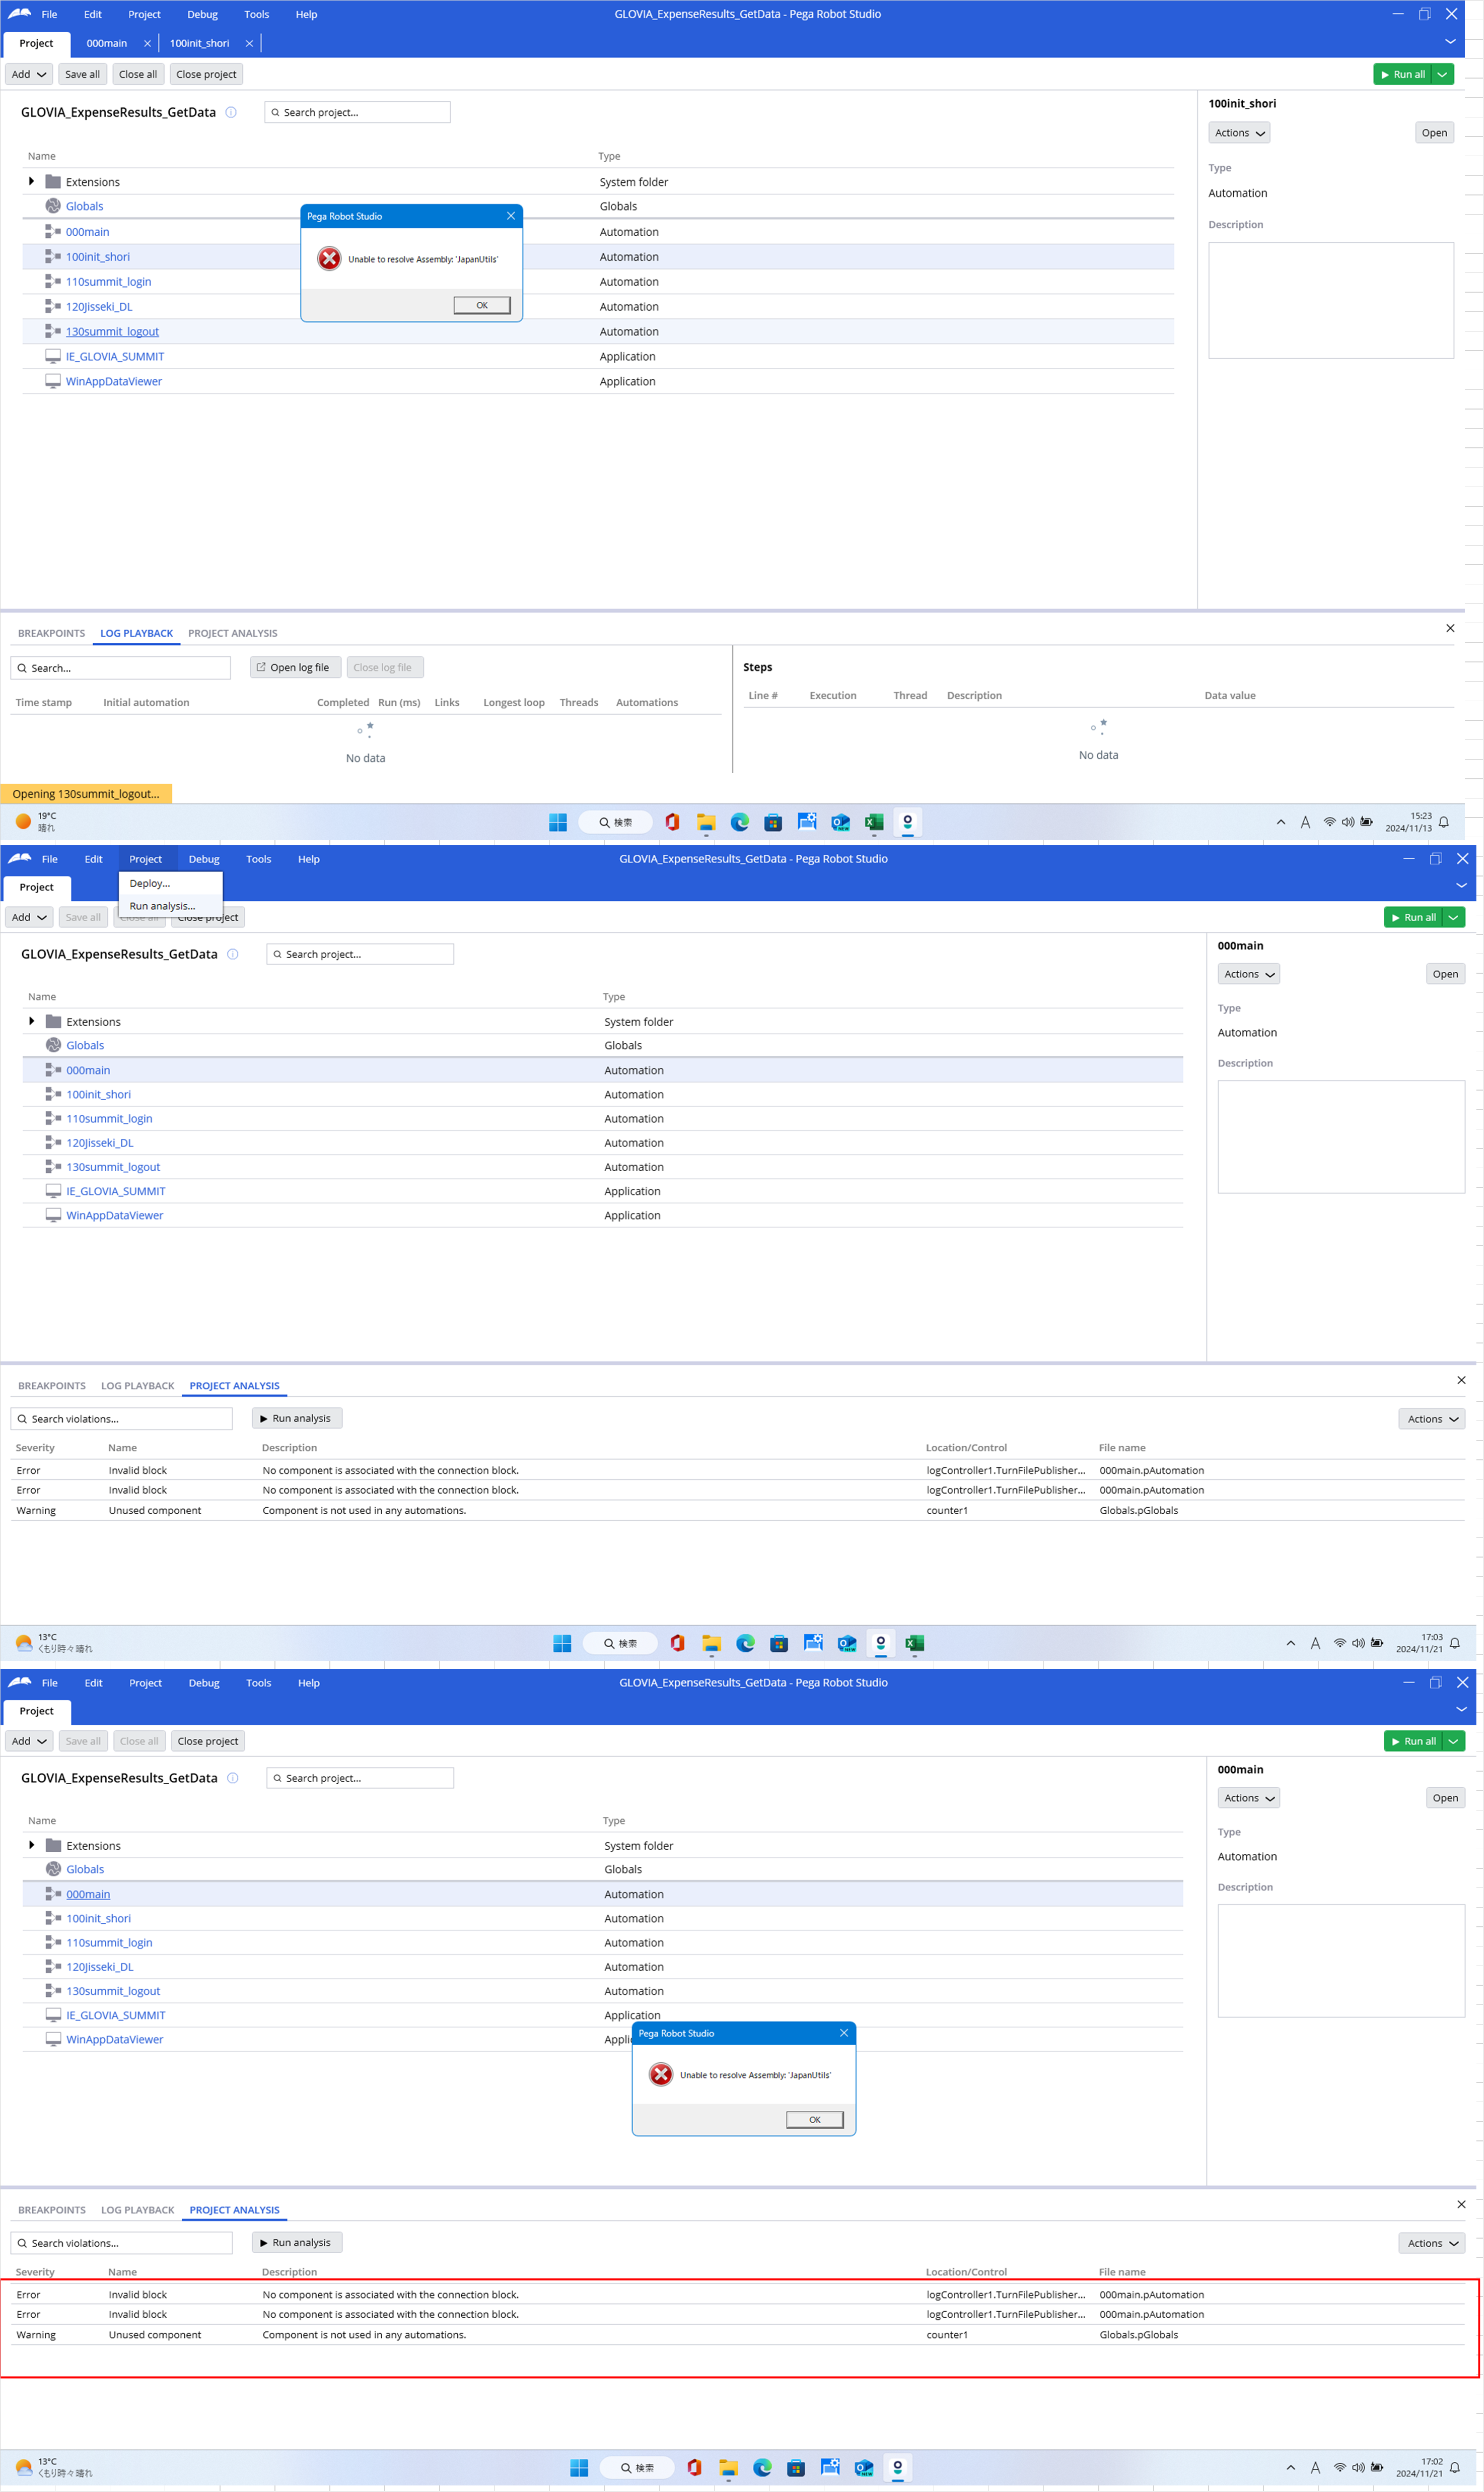The width and height of the screenshot is (1484, 2492).
Task: Close the 100init_shori document tab
Action: (249, 43)
